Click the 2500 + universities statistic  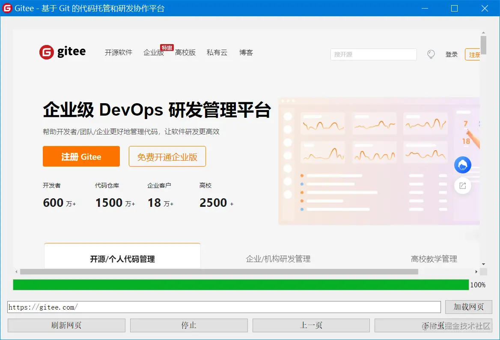point(216,203)
